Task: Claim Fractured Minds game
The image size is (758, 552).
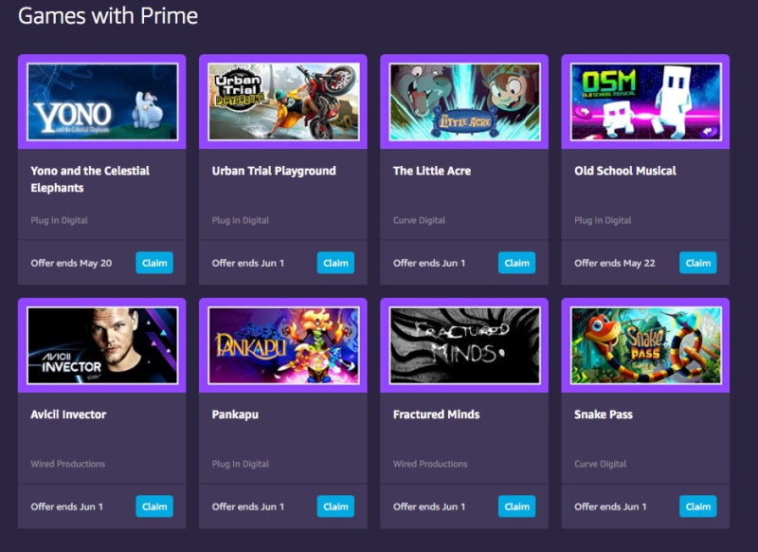Action: click(516, 506)
